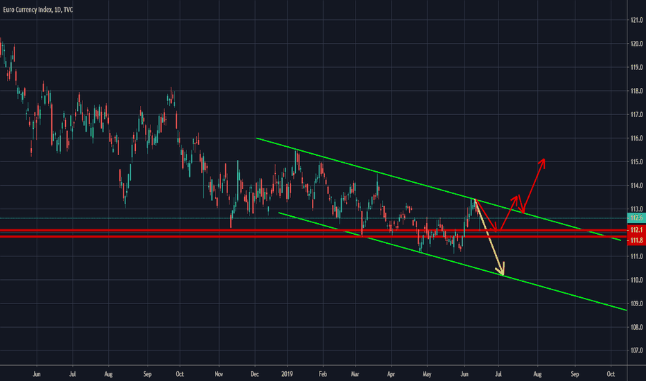Click the first Oct label on time axis
Screen dimensions: 646x381
(x=180, y=374)
